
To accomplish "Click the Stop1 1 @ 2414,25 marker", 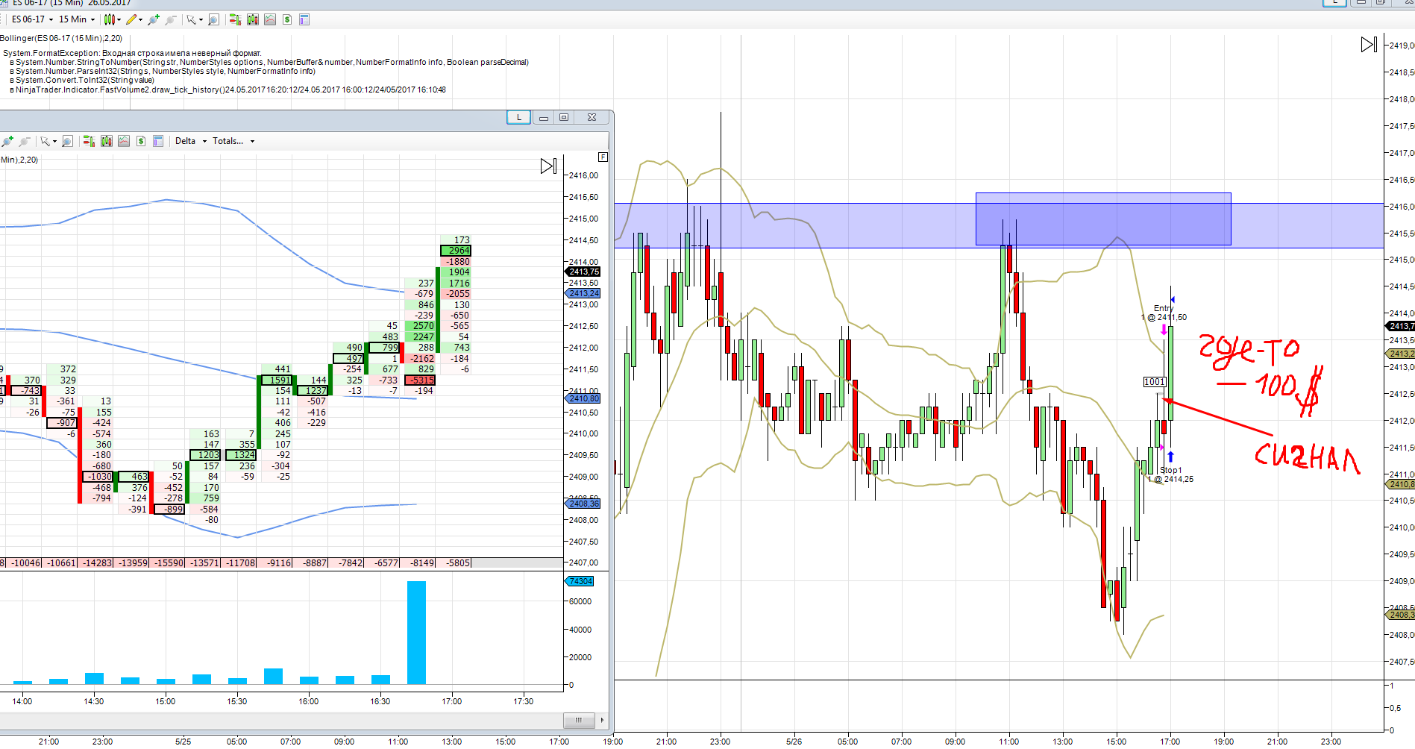I will (x=1170, y=474).
